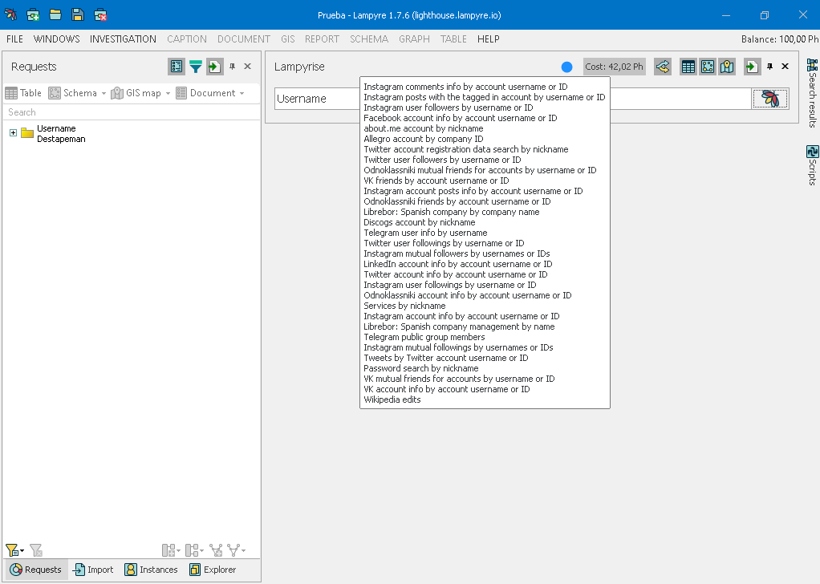Click 'Balance: 100,00 Ph' text
Image resolution: width=820 pixels, height=584 pixels.
click(780, 39)
